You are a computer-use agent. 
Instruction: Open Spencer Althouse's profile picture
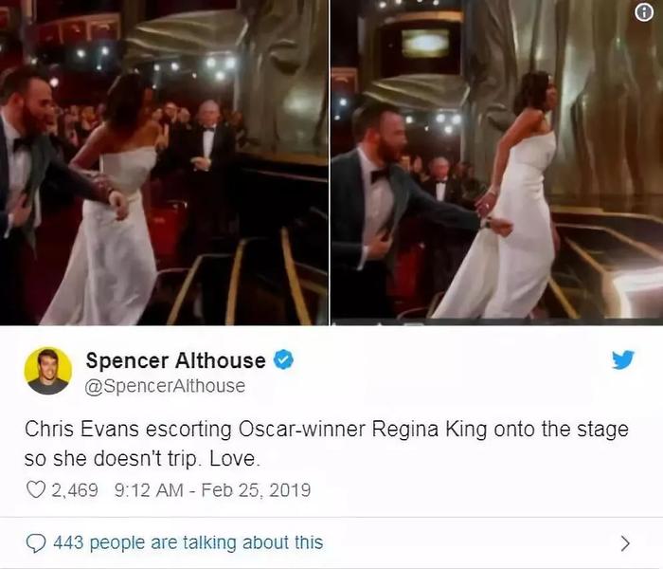point(47,372)
